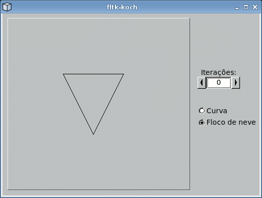Click the iterations value field showing 0
The height and width of the screenshot is (198, 262).
(x=218, y=82)
